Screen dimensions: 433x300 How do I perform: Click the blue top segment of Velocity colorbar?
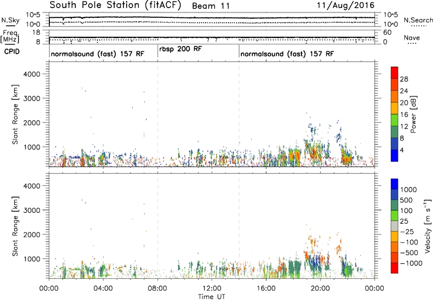point(395,184)
